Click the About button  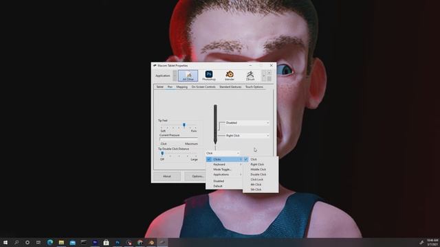(x=167, y=176)
